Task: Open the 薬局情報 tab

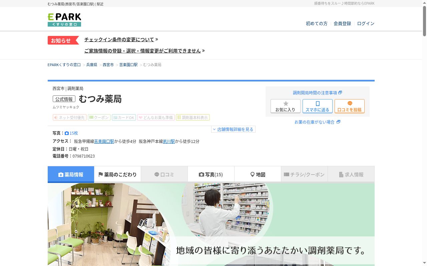Action: [71, 175]
